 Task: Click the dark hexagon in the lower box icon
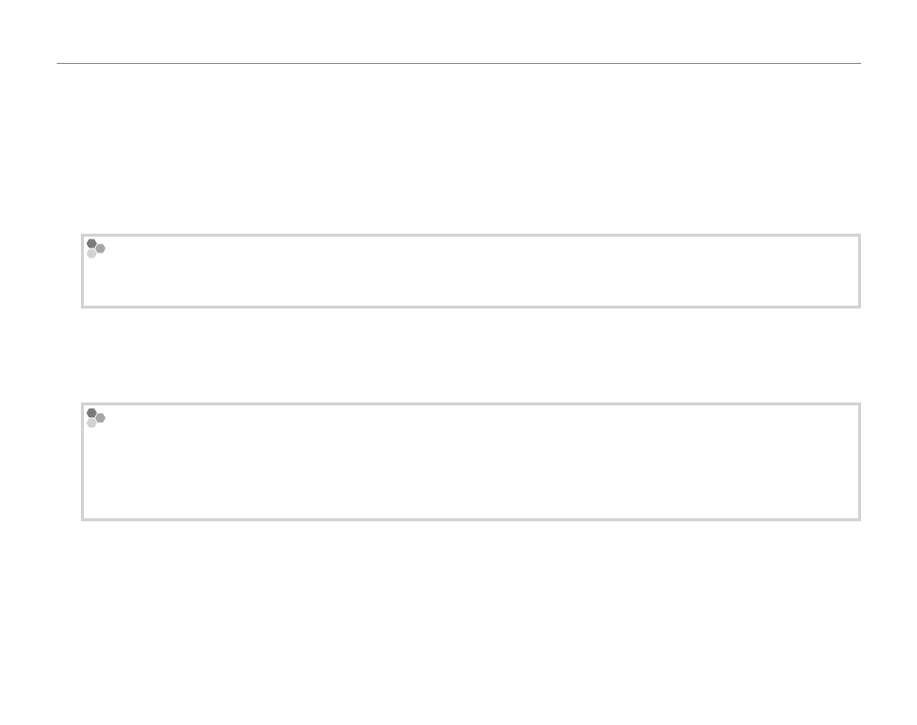point(92,412)
